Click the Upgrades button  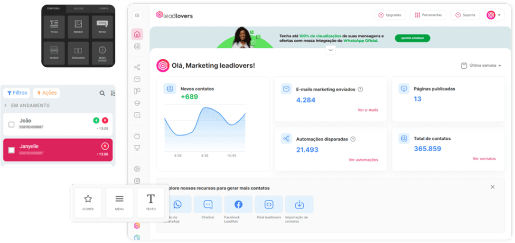(x=390, y=15)
